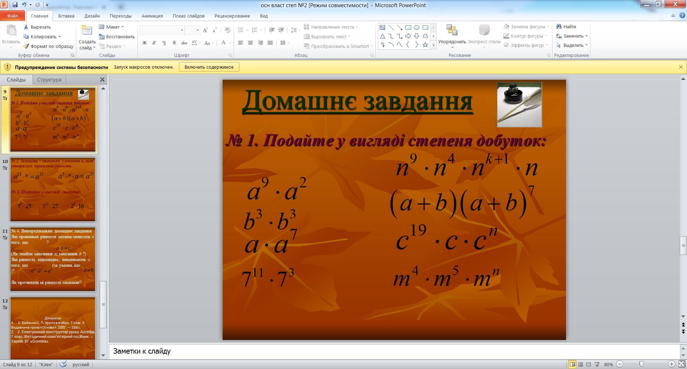The height and width of the screenshot is (369, 687).
Task: Toggle Bold formatting button
Action: pos(145,43)
